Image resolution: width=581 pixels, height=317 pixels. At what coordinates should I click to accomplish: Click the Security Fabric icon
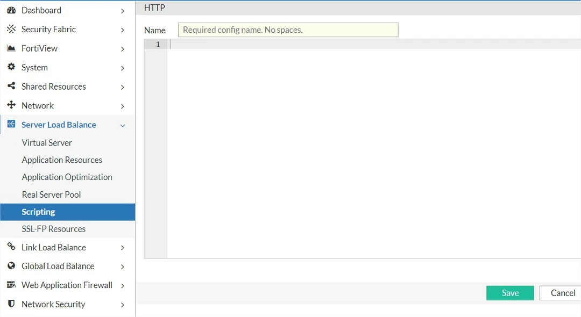pos(11,29)
